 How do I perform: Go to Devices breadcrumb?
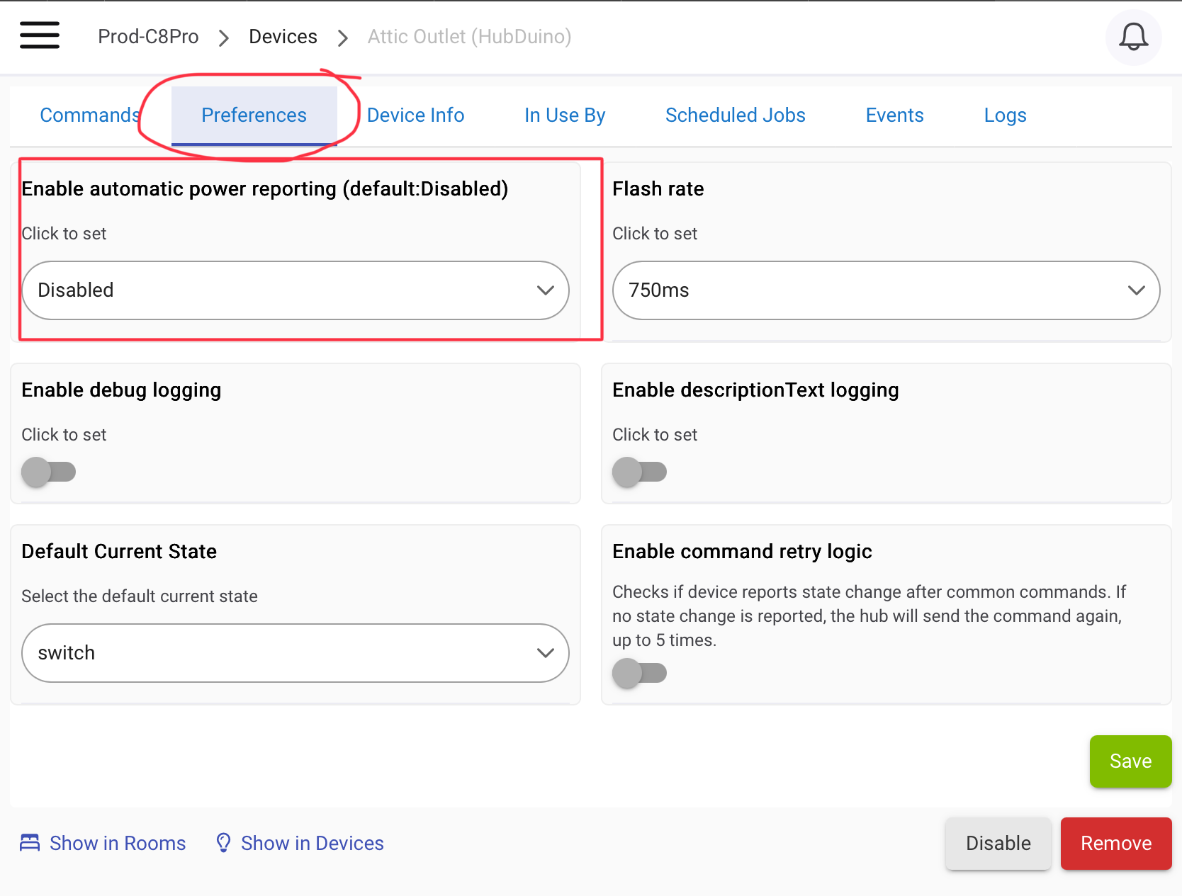pos(283,37)
